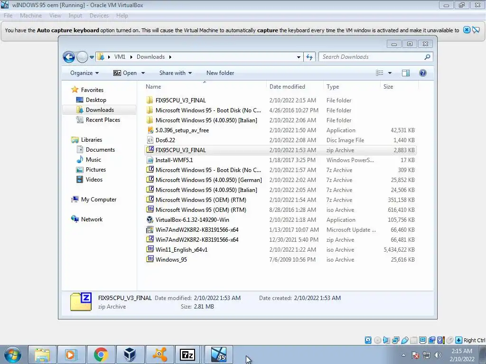Select FIX95CPU_V3_FINAL zip archive icon
This screenshot has width=486, height=364.
(150, 150)
